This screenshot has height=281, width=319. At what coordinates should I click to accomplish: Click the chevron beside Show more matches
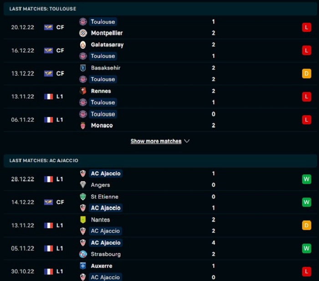point(187,141)
